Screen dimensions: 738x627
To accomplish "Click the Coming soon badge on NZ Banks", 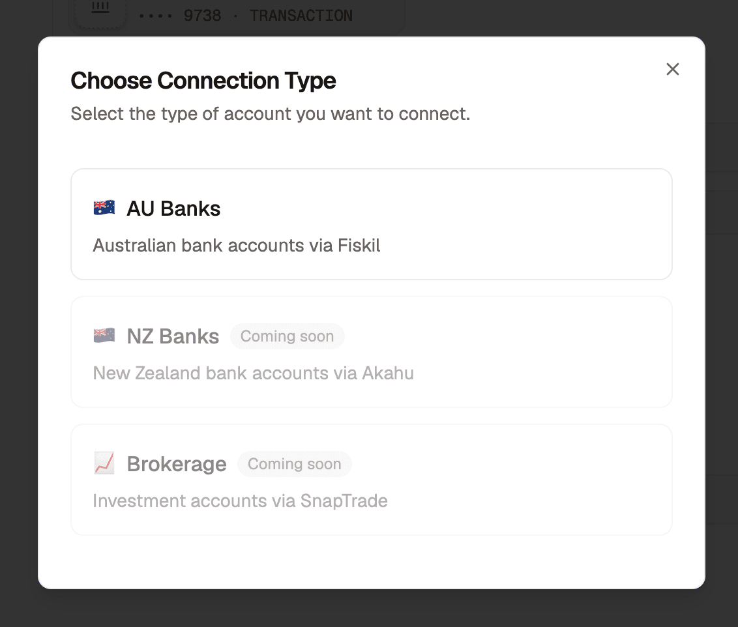I will click(287, 336).
